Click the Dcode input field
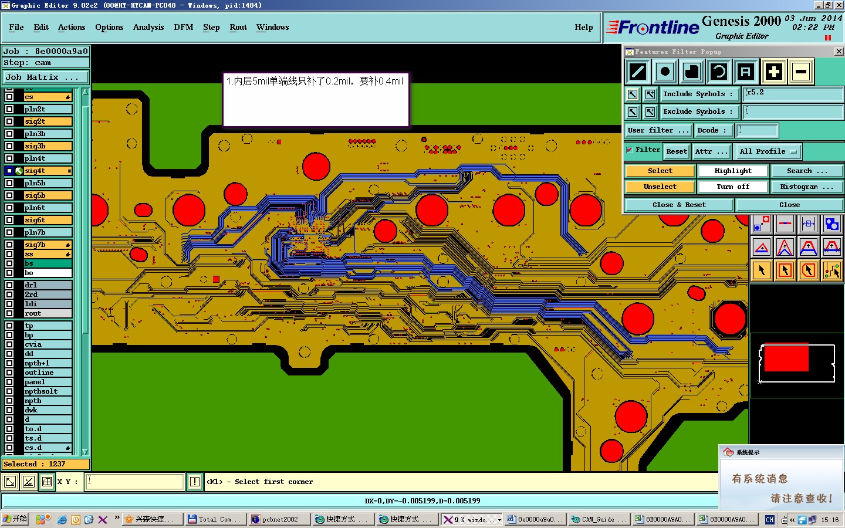845x528 pixels. coord(757,130)
